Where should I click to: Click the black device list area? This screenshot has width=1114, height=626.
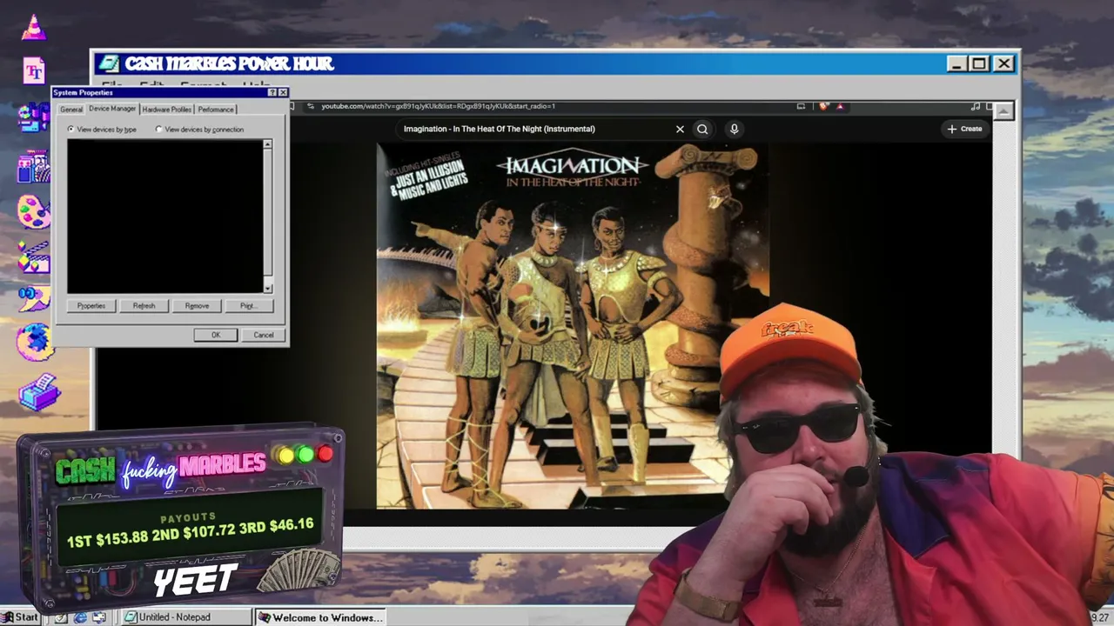(165, 216)
